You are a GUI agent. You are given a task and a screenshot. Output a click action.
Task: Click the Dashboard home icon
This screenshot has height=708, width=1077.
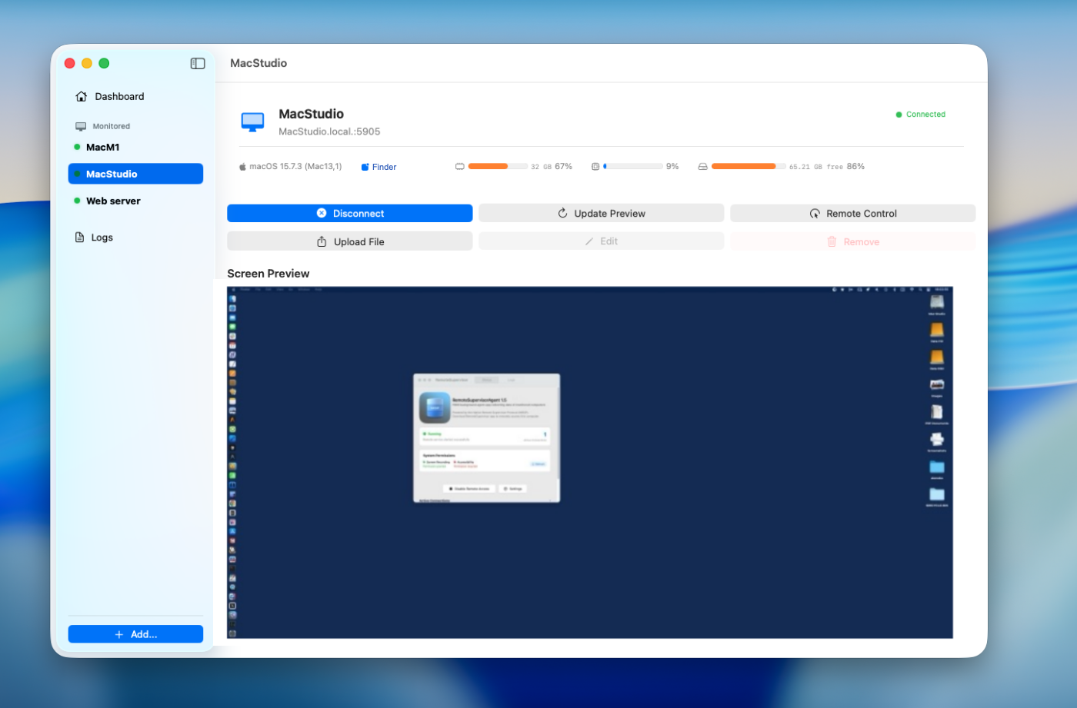click(82, 97)
